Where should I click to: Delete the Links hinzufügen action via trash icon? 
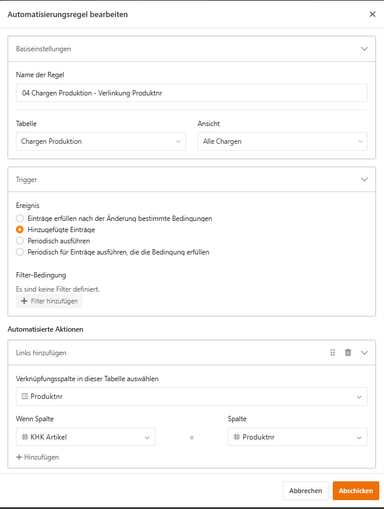(348, 352)
